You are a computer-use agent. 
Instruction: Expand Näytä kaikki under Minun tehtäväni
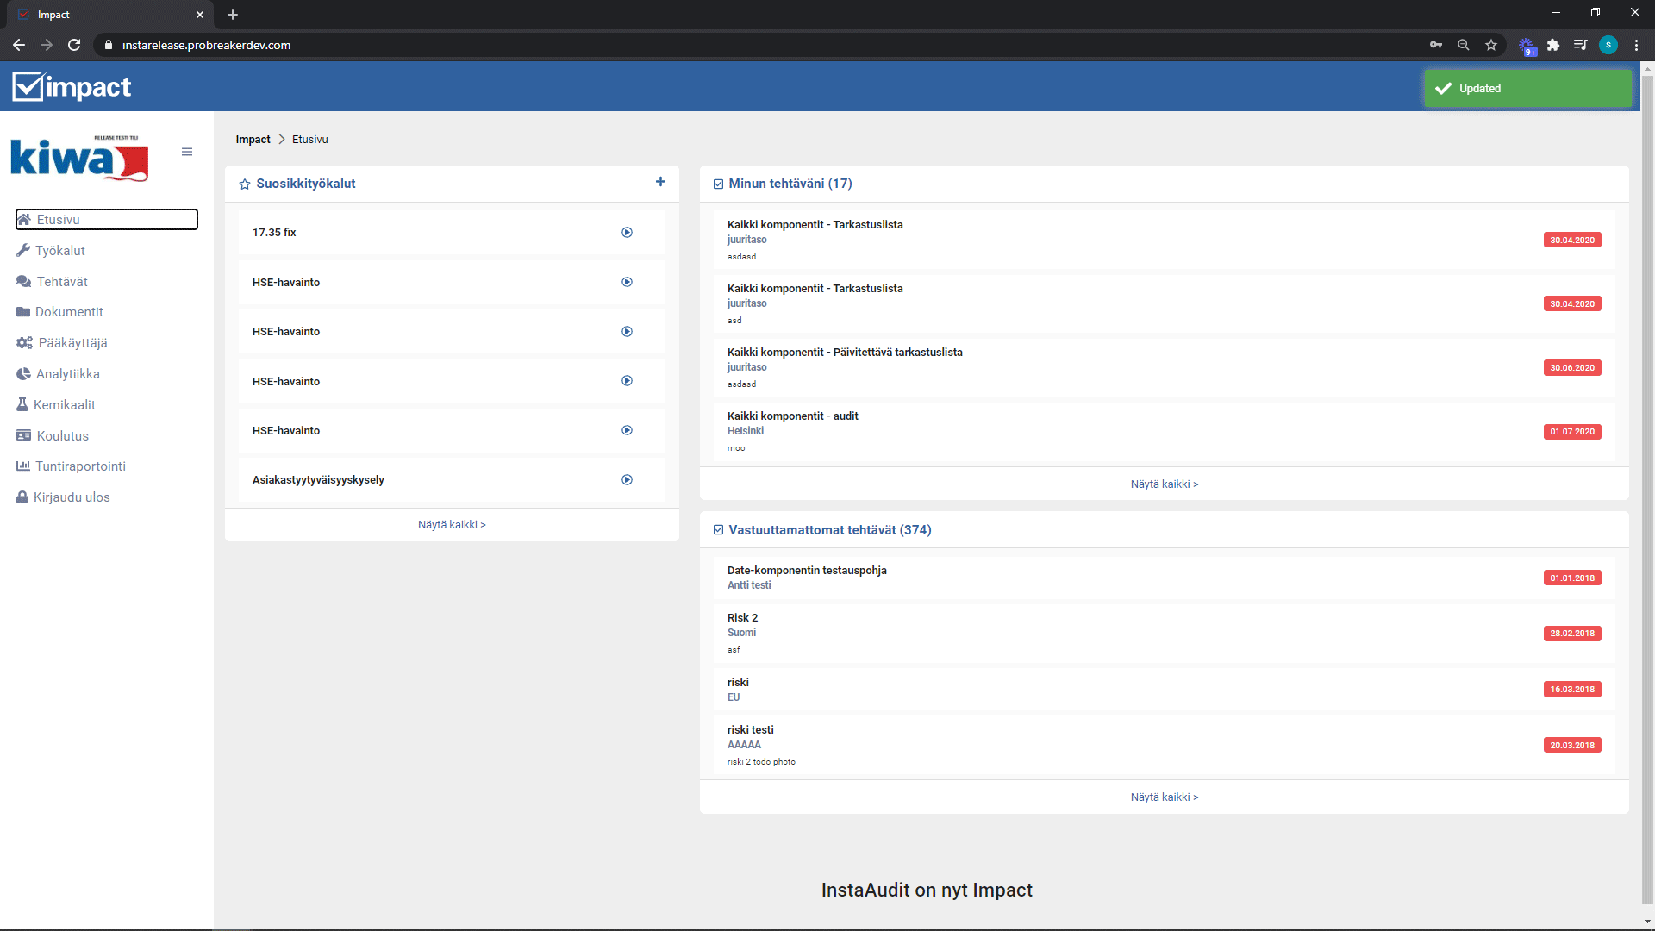click(1164, 484)
